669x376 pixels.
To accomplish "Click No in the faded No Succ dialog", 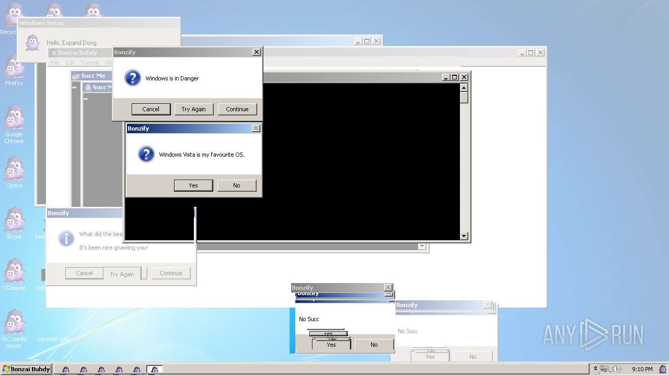I will tap(472, 357).
